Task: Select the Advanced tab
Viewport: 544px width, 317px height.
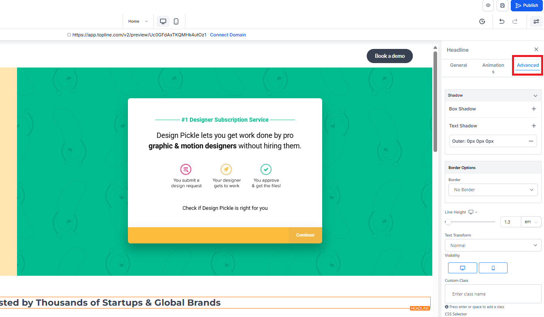Action: pos(528,65)
